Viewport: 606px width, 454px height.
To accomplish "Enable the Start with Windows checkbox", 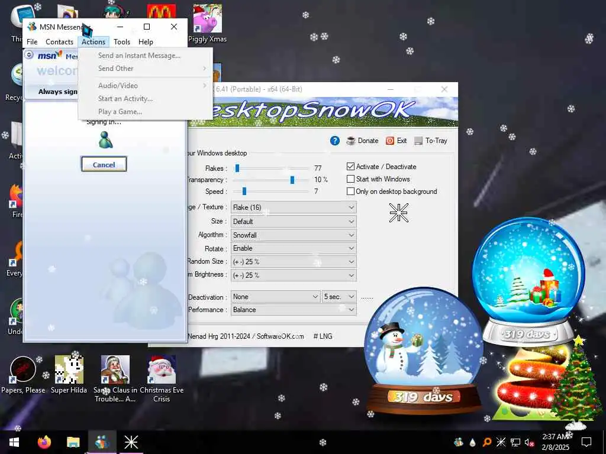I will pyautogui.click(x=350, y=179).
